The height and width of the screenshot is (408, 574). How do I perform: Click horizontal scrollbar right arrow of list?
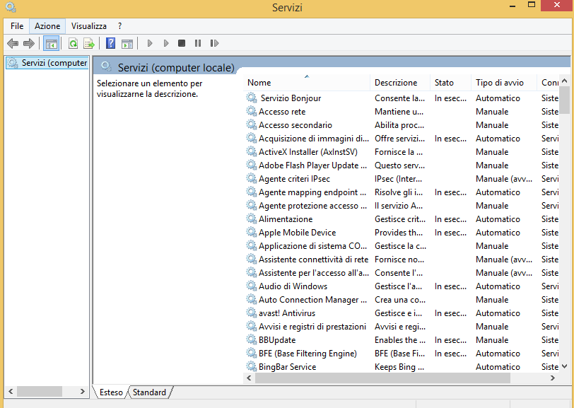click(553, 378)
